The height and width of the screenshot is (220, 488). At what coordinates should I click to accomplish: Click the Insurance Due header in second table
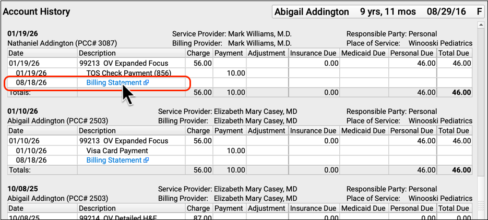(314, 131)
